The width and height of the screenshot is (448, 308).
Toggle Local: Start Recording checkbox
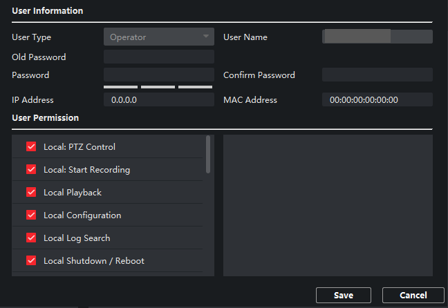click(x=31, y=170)
